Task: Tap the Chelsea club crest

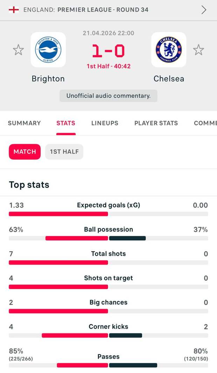Action: point(169,50)
